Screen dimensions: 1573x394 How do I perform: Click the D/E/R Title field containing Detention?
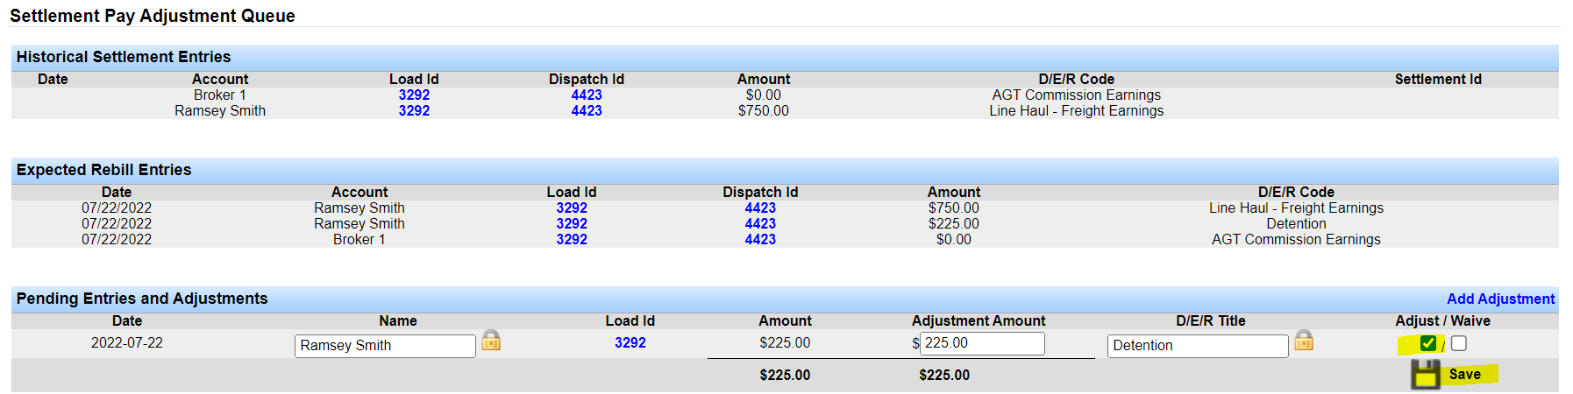point(1198,345)
